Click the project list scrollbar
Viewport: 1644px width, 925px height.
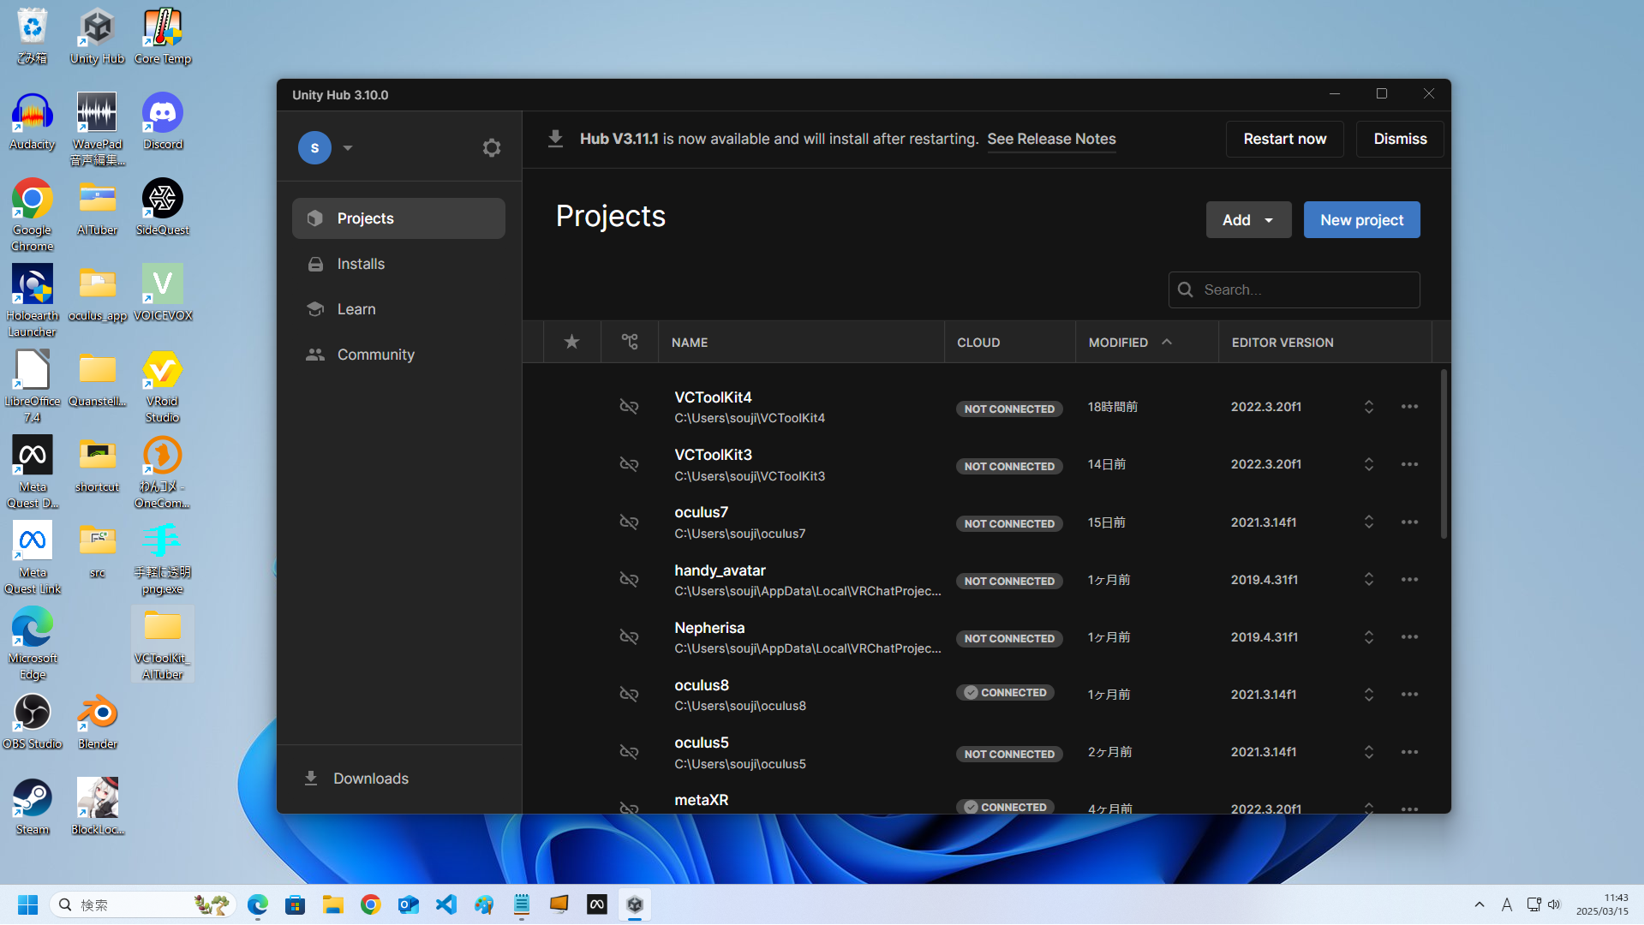(1444, 454)
